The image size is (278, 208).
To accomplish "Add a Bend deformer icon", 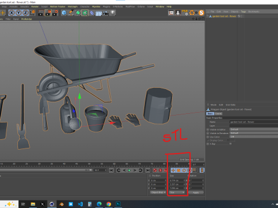I will pyautogui.click(x=92, y=13).
